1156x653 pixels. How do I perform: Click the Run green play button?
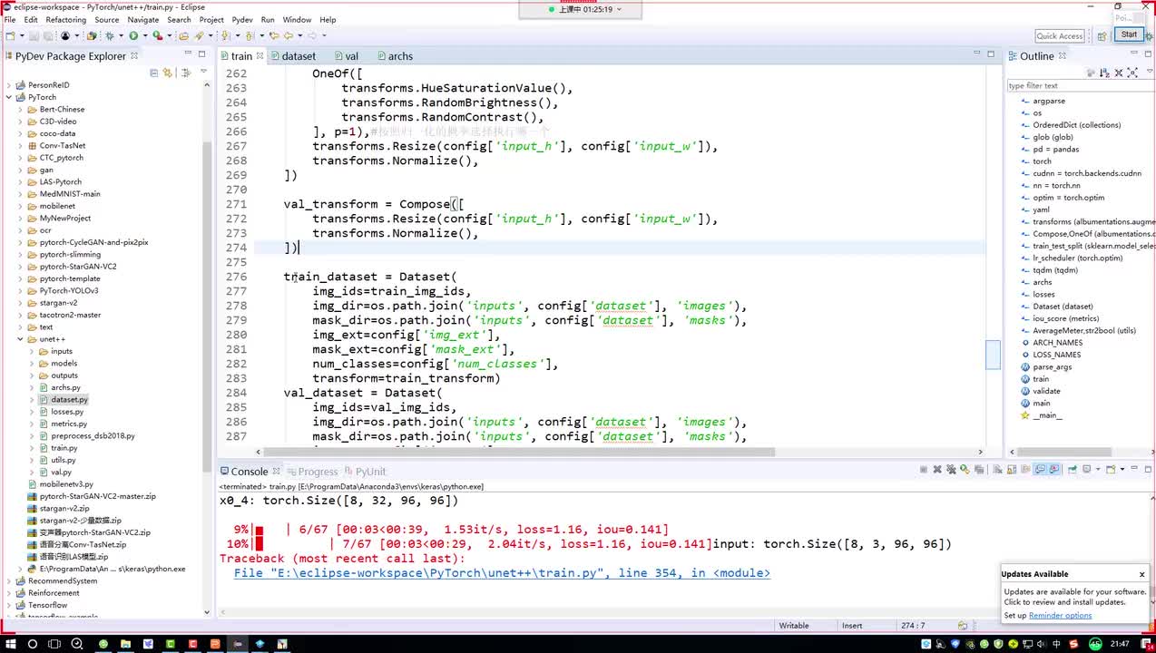[x=132, y=35]
